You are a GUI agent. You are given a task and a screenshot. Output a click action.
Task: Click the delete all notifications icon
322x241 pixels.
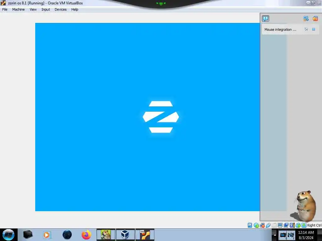(315, 19)
